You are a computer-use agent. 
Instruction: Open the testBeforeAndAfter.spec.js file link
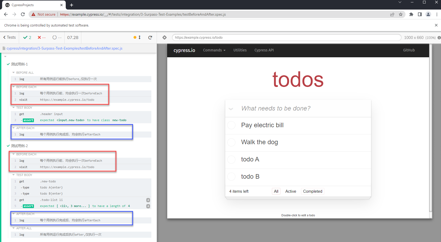[x=64, y=48]
